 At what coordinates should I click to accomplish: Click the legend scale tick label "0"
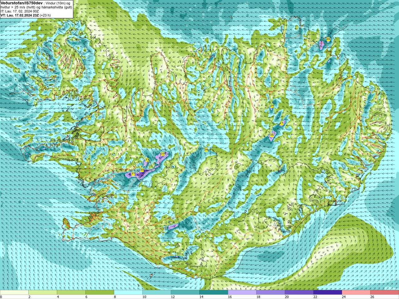coord(1,297)
